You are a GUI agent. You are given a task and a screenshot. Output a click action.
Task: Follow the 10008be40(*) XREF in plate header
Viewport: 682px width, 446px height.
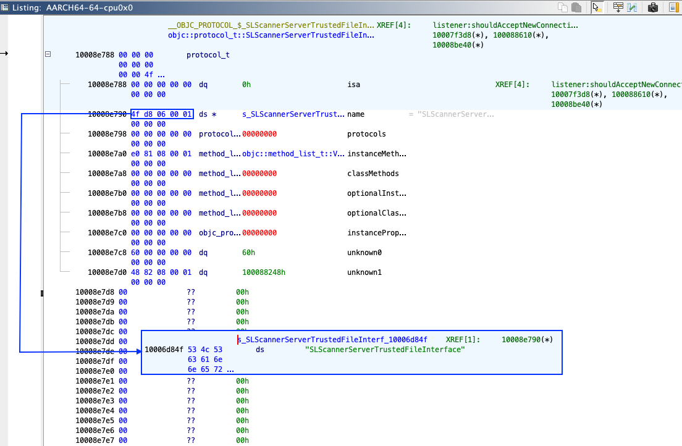click(x=457, y=45)
